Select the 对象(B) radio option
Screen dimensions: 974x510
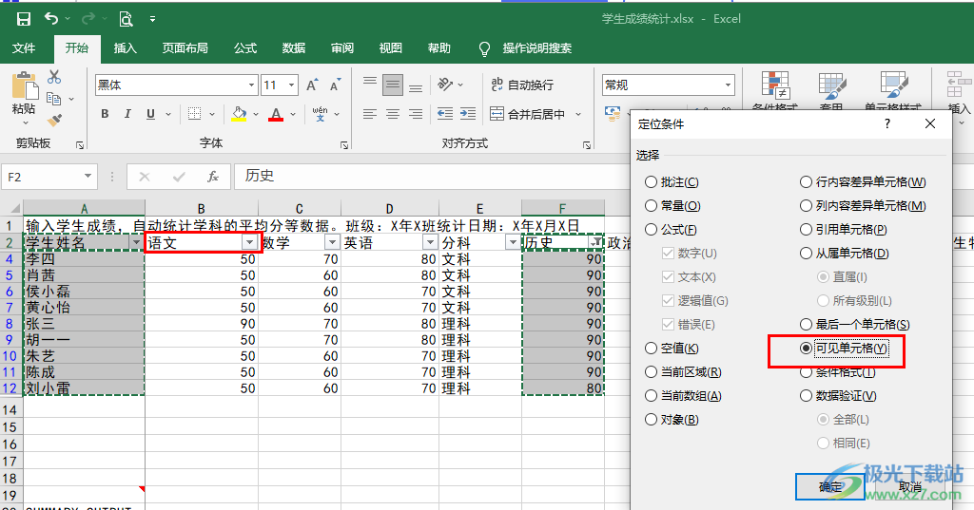672,420
